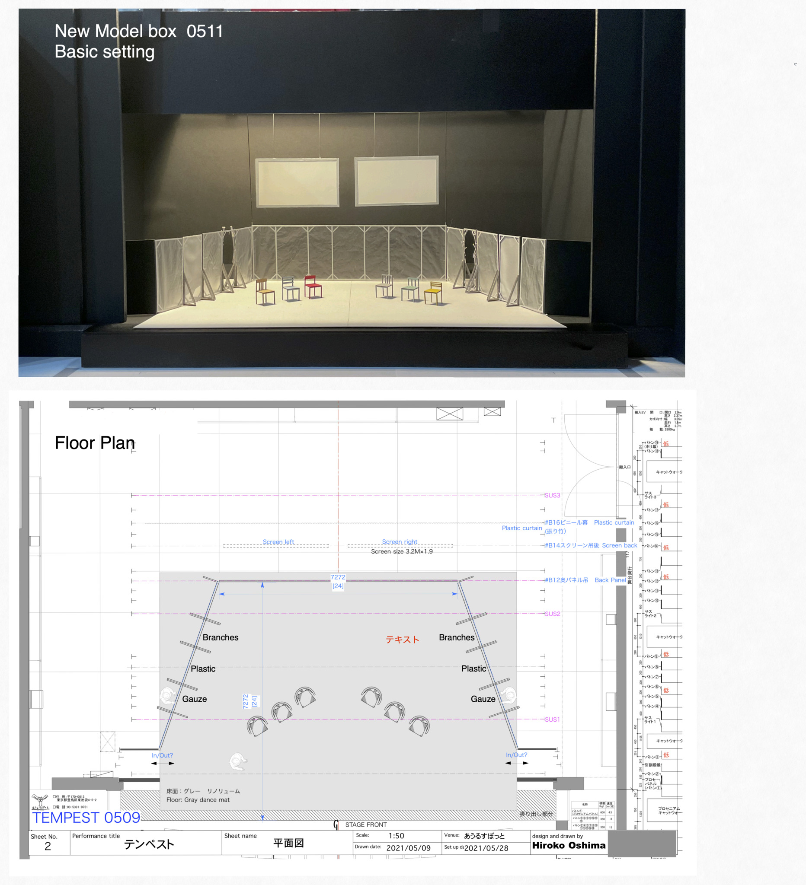Click the large crossed box at the plan's top
Viewport: 806px width, 885px height.
(449, 414)
